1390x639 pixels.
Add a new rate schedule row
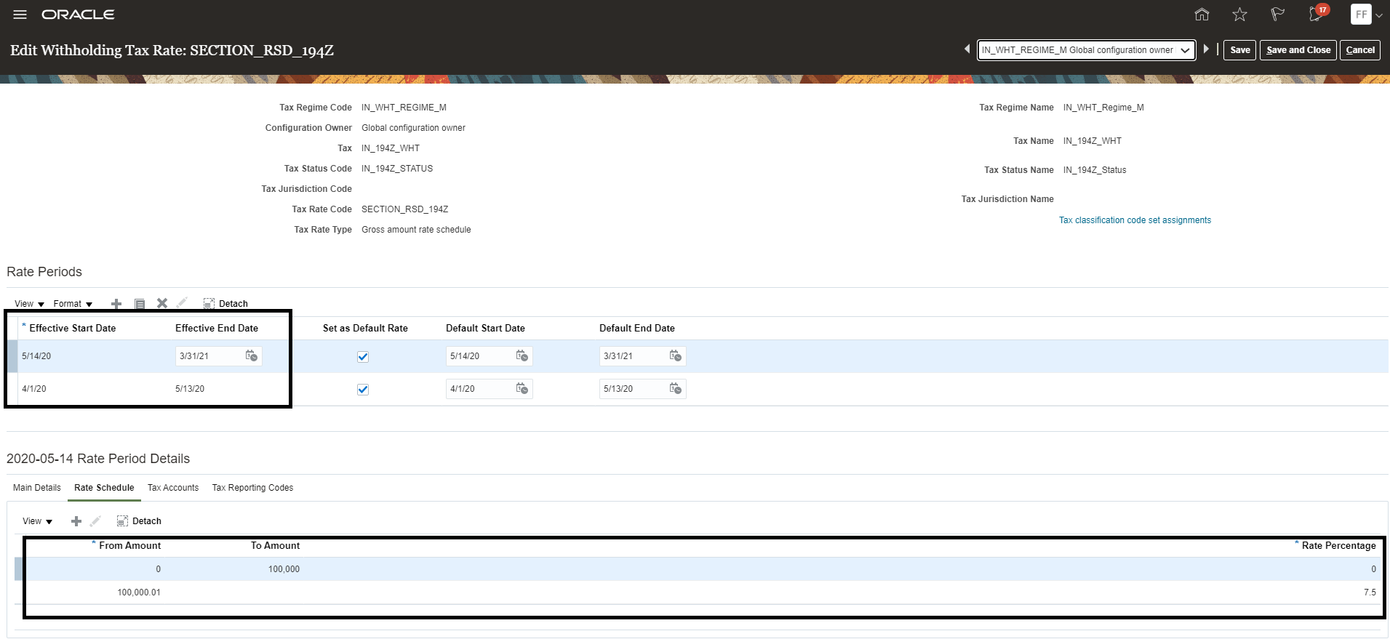click(x=76, y=521)
